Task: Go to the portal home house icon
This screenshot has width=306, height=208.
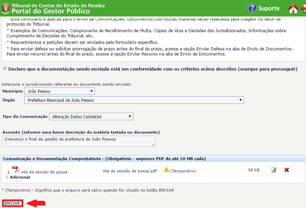Action: tap(293, 8)
